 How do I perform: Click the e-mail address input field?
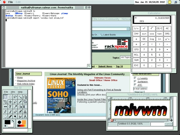pyautogui.click(x=140, y=89)
